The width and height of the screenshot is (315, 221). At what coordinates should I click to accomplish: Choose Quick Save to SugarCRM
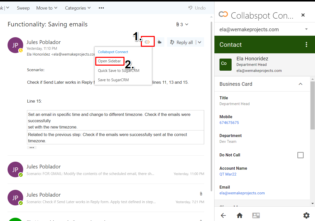[118, 71]
